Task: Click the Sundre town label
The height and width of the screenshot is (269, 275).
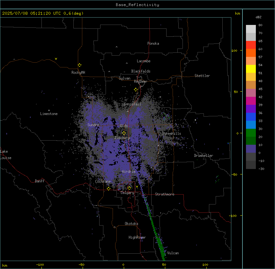Action: click(x=93, y=125)
